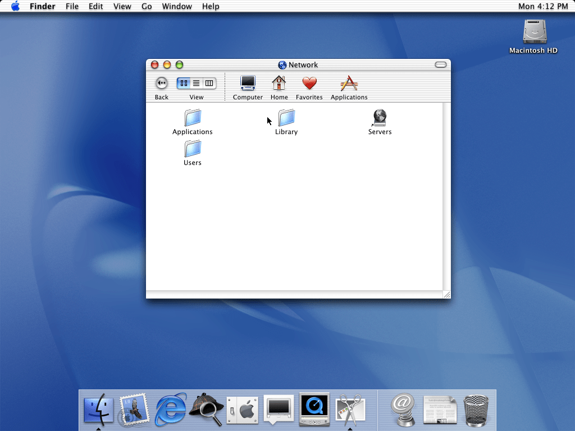Launch QuickTime Player from Dock
This screenshot has height=431, width=575.
tap(314, 410)
